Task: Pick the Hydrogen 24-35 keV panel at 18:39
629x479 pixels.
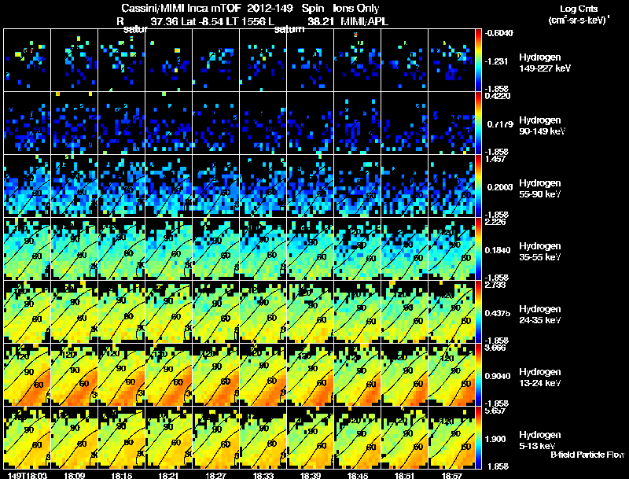Action: [x=310, y=311]
